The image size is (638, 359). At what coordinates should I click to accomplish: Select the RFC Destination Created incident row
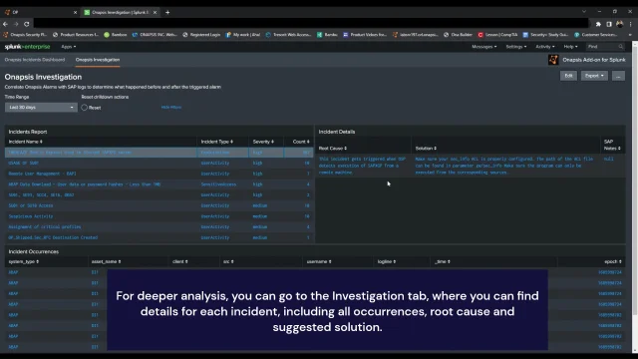pos(159,237)
